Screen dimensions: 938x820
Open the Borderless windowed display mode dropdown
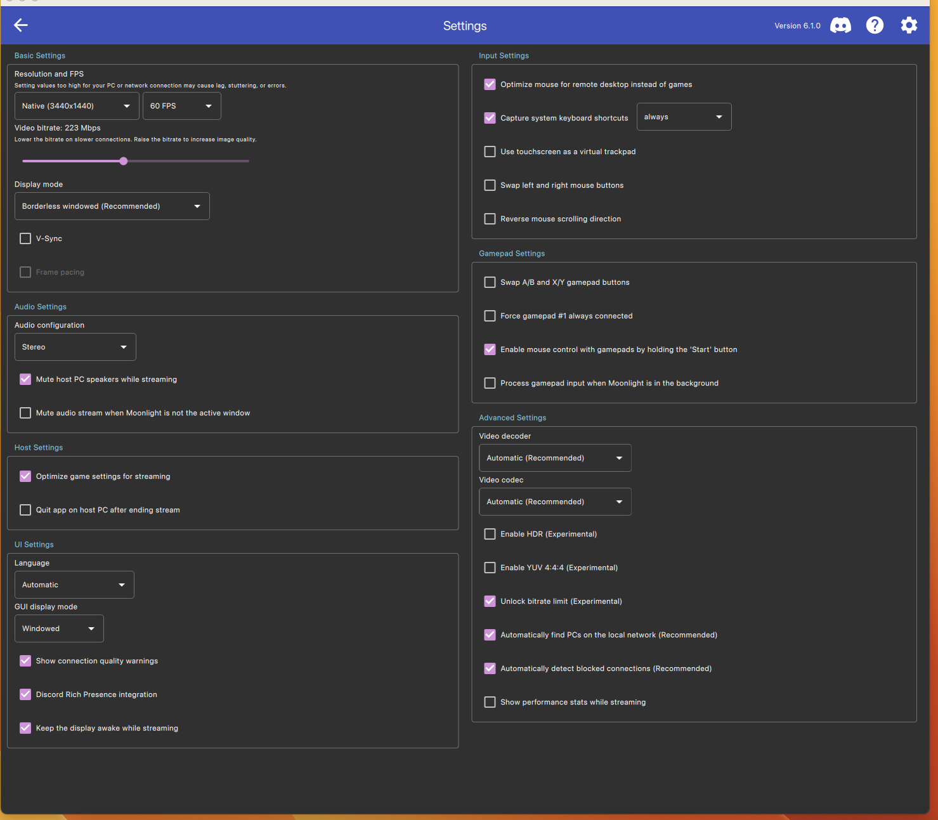(112, 206)
